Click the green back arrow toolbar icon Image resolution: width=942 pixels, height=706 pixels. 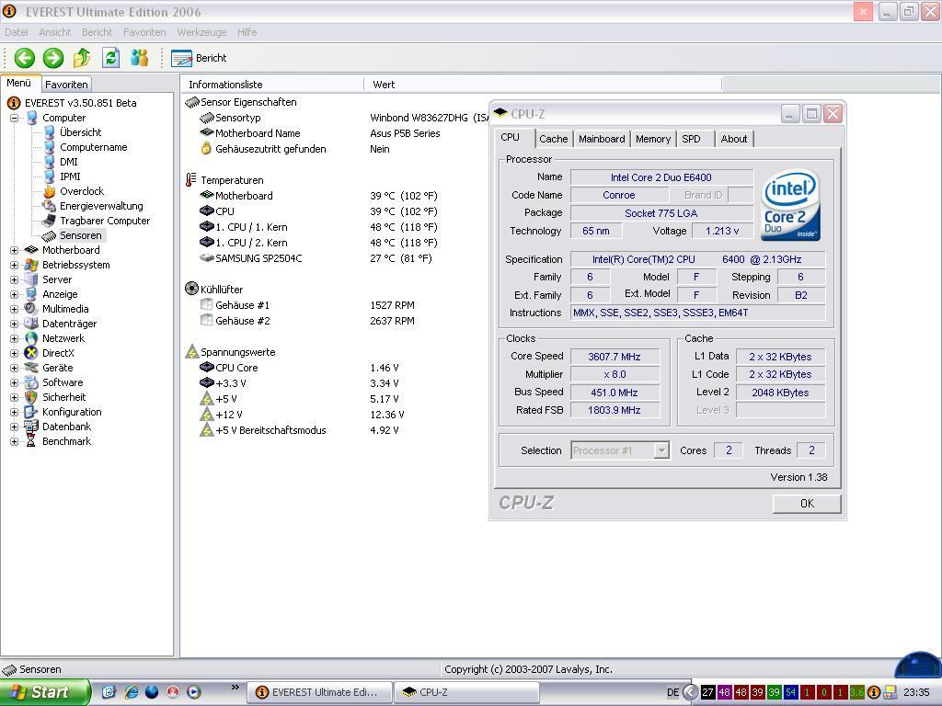point(24,58)
